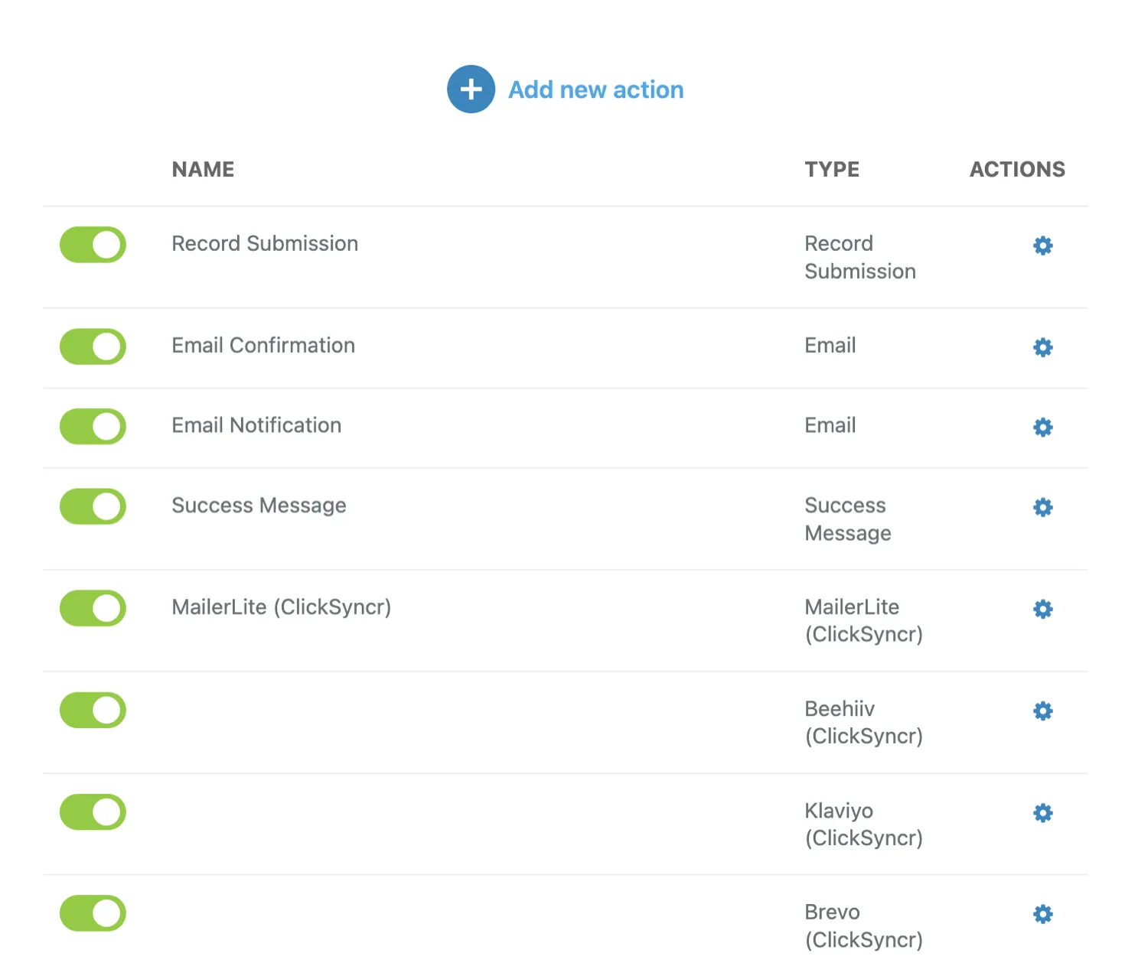Screen dimensions: 1148x966
Task: Open settings gear for Klaviyo (ClickSyncr)
Action: coord(1042,812)
